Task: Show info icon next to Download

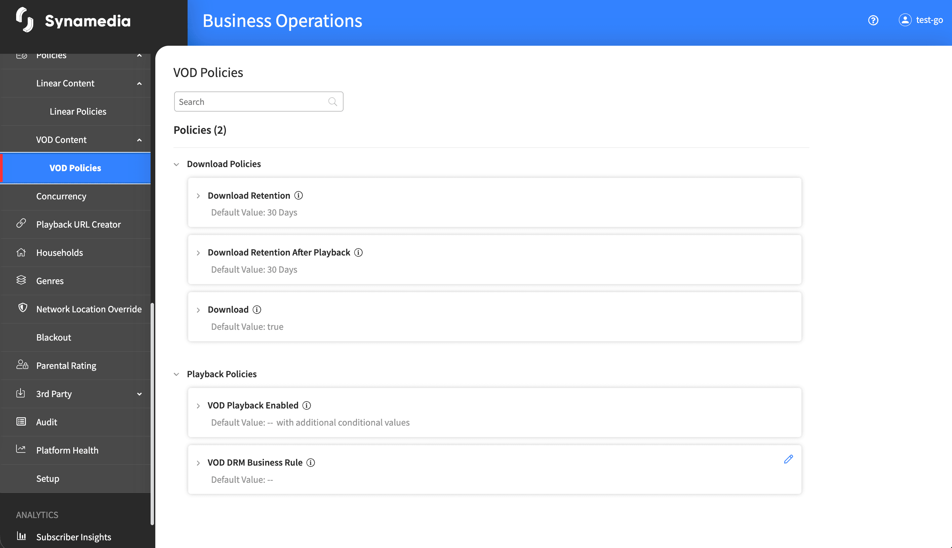Action: [x=256, y=309]
